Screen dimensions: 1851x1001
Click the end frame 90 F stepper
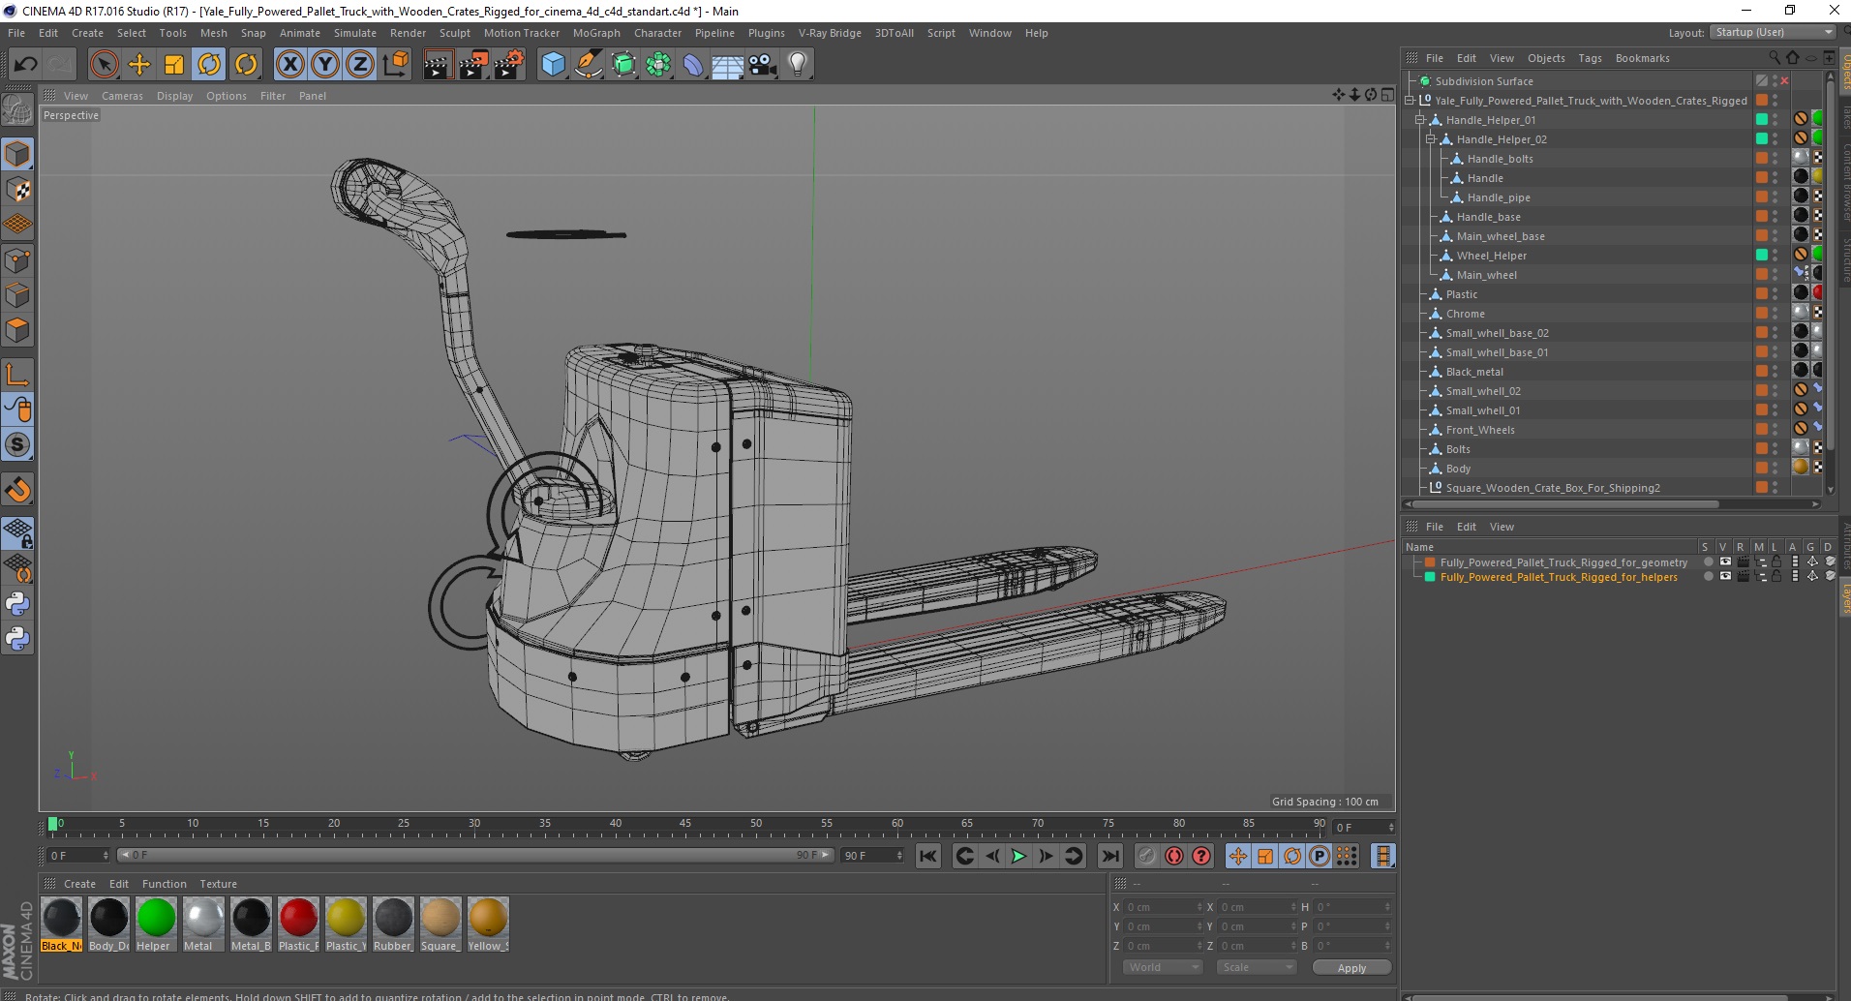coord(899,856)
